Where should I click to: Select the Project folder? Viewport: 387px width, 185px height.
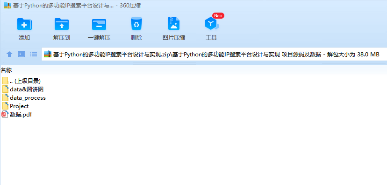click(x=15, y=106)
